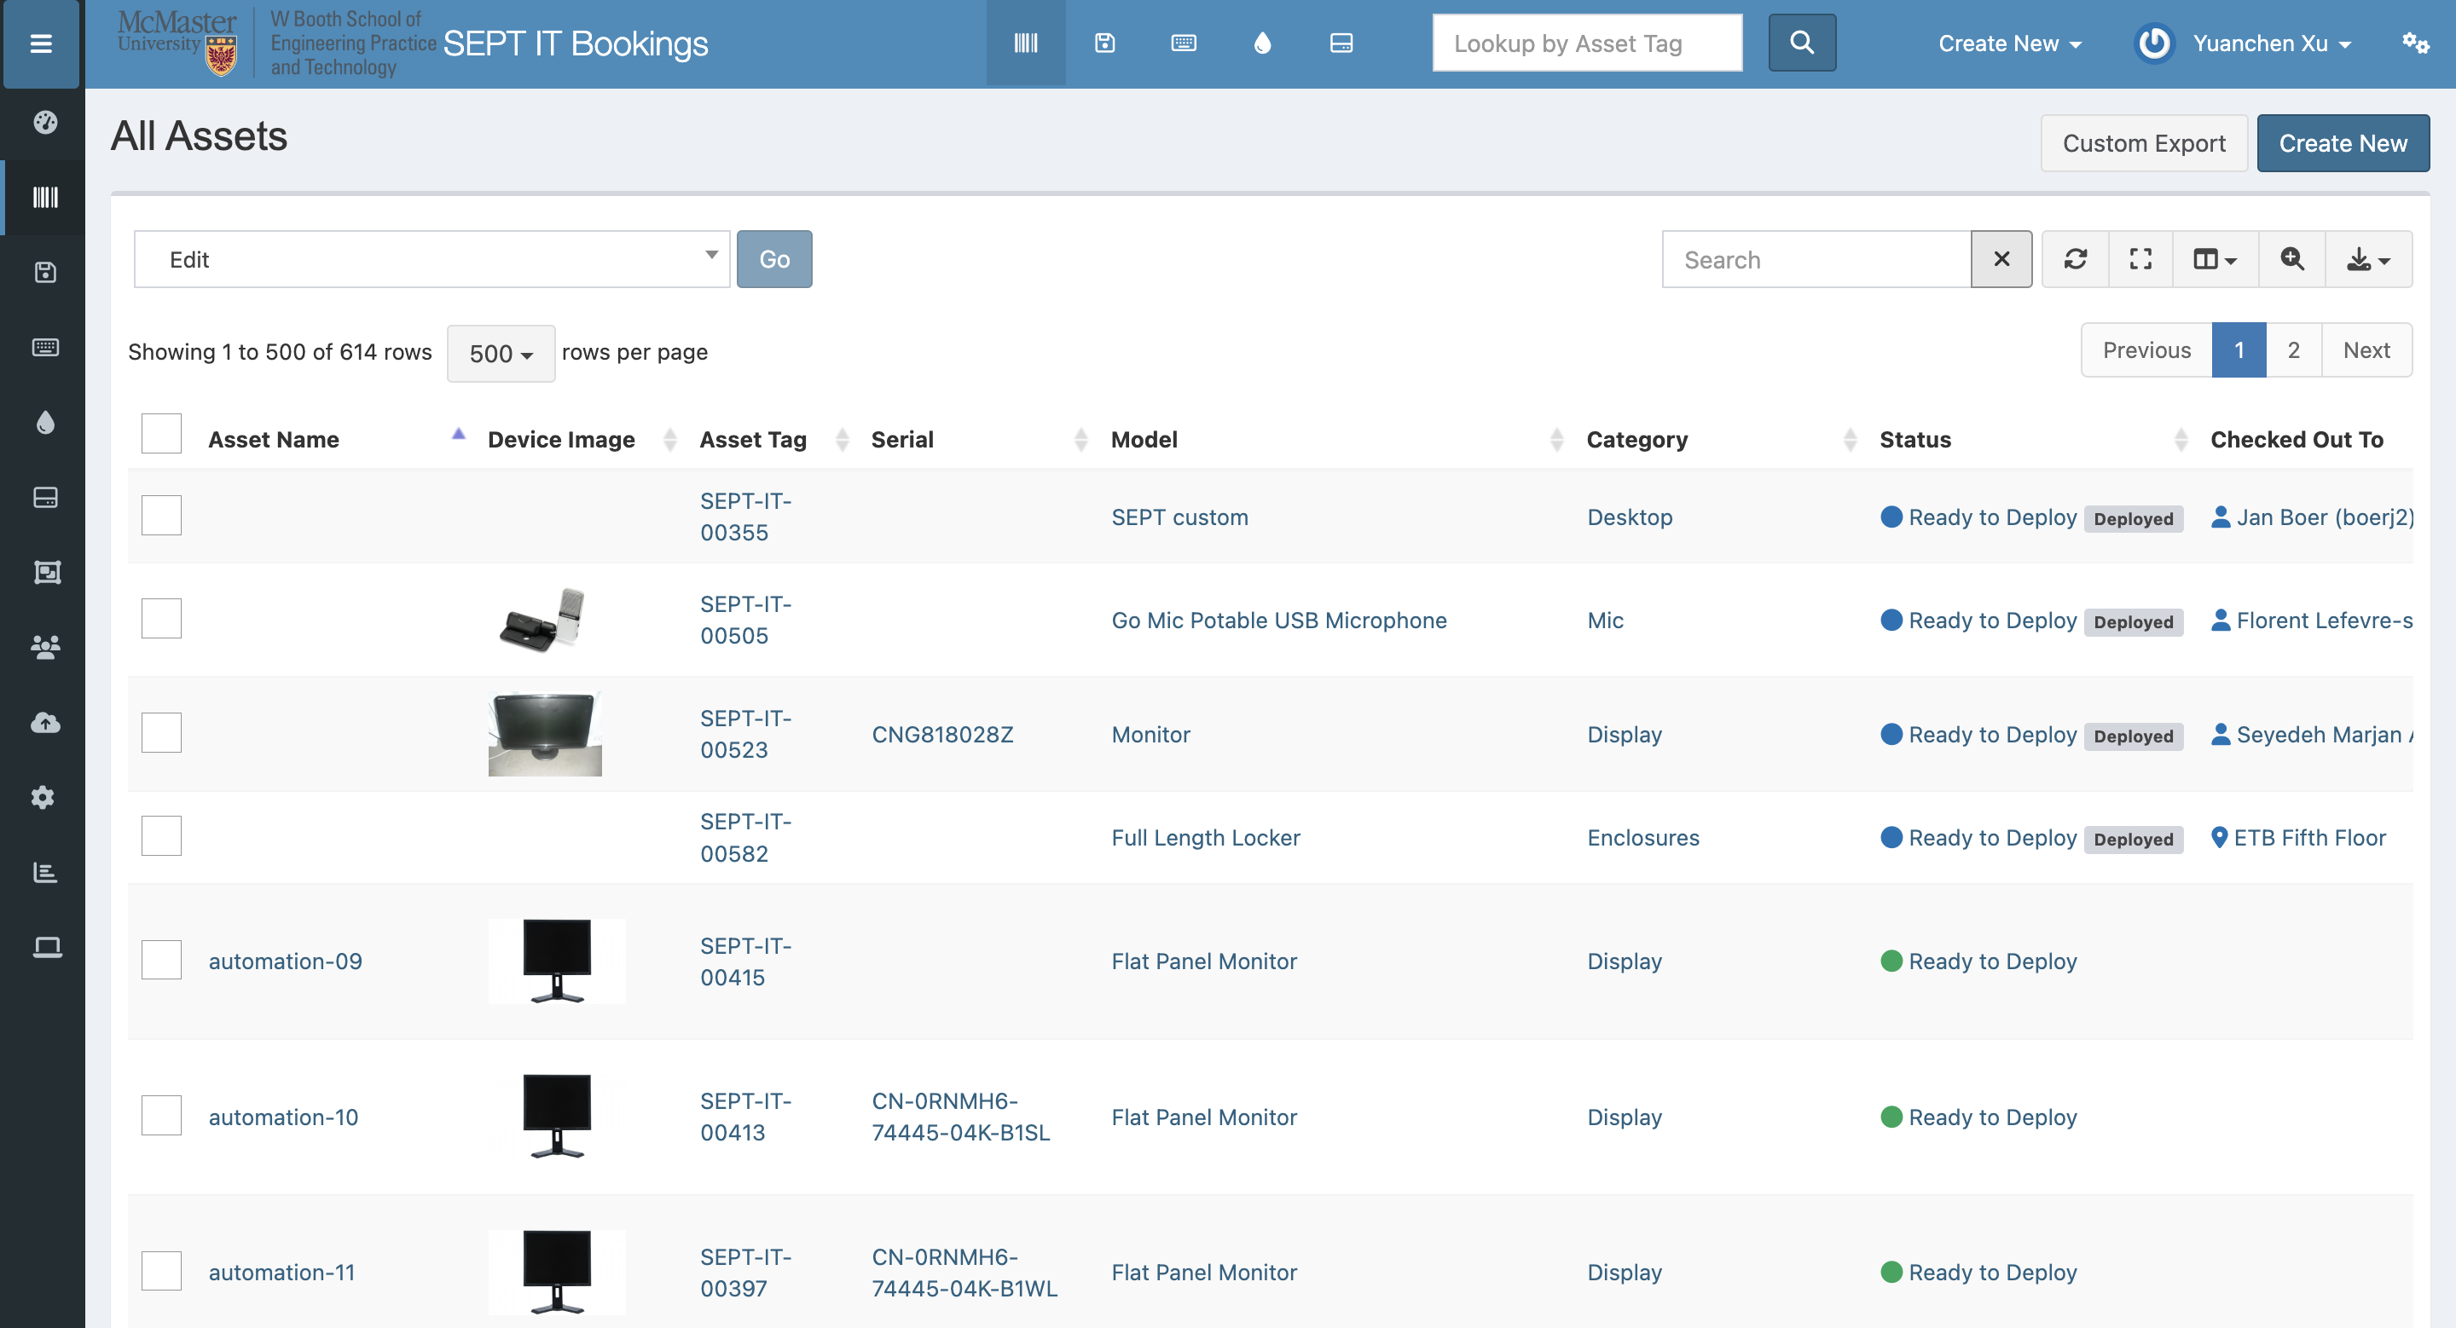Tick the select-all header checkbox
Image resolution: width=2456 pixels, height=1328 pixels.
click(161, 434)
